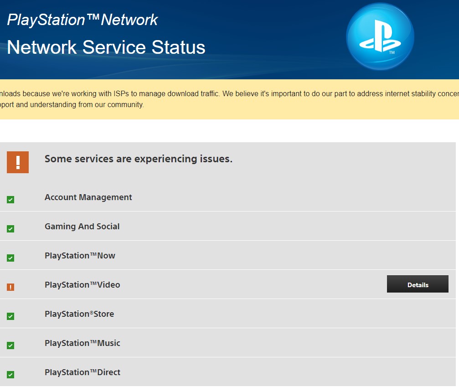Click the green status icon for PlayStation Store
Screen dimensions: 459x392
coord(10,316)
